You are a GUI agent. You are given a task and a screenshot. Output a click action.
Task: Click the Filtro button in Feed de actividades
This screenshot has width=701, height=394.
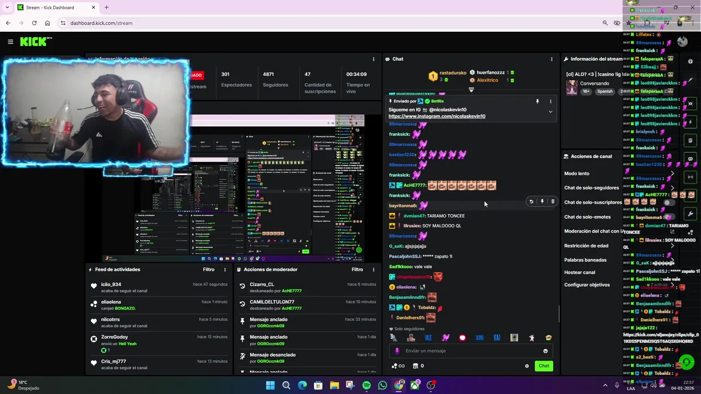click(209, 269)
